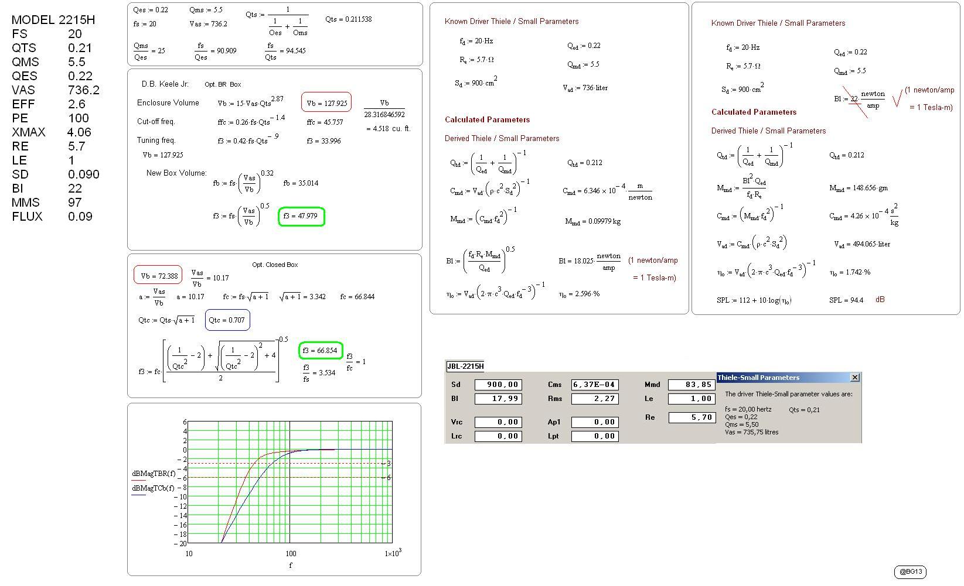Click the η₀ = 2.596% efficiency result

click(579, 294)
